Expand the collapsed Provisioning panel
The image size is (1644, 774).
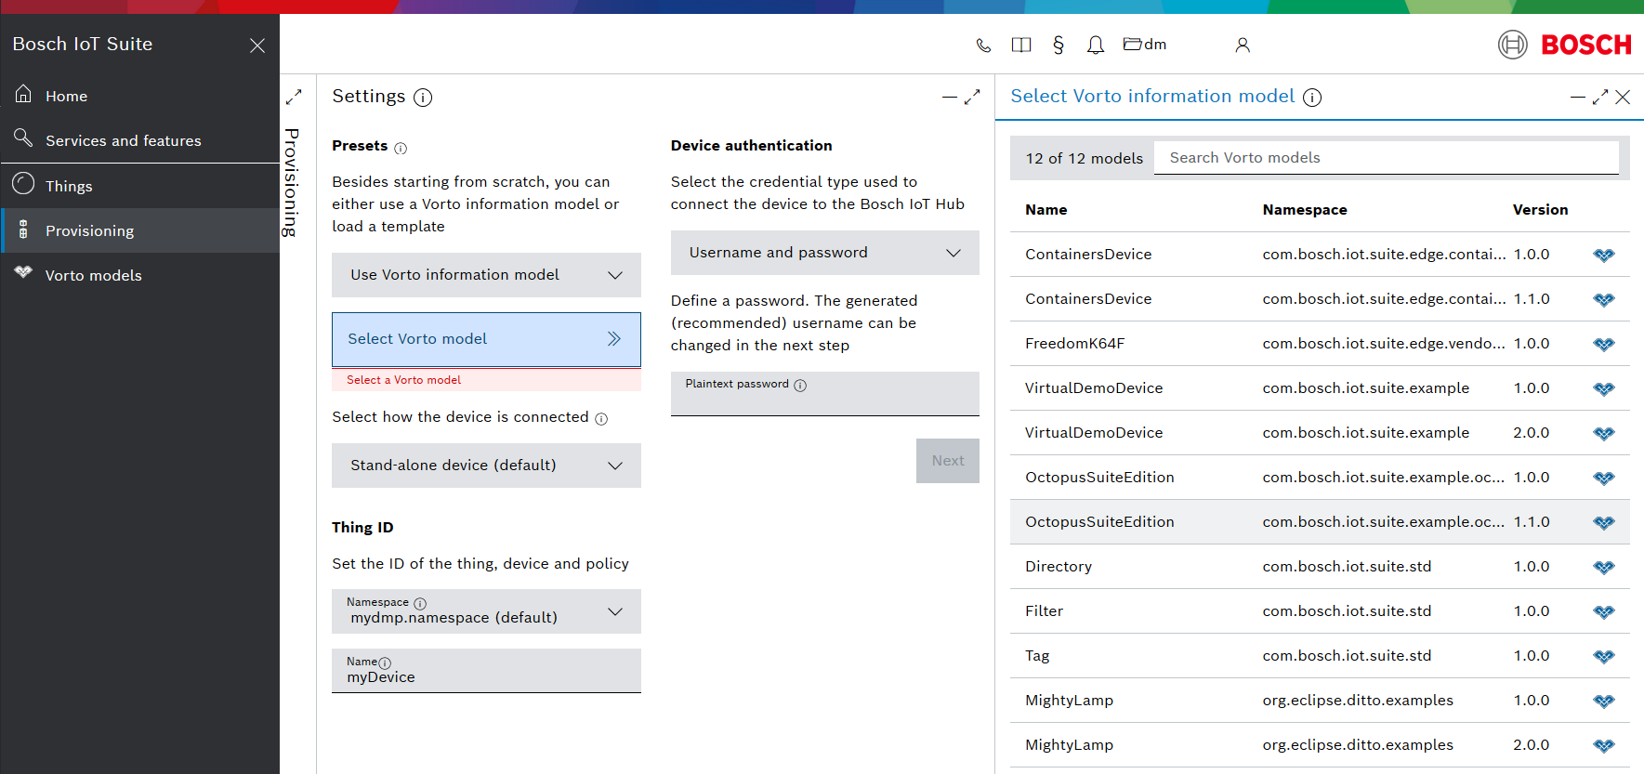coord(294,97)
